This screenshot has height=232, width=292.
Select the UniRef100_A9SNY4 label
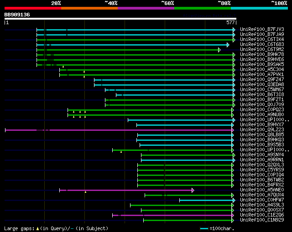click(262, 155)
